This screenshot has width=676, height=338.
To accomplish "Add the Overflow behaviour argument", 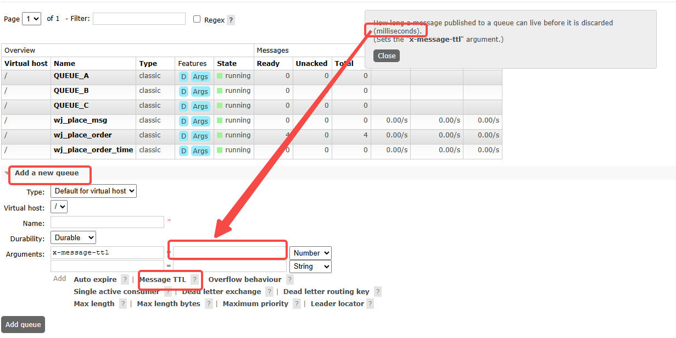I will click(x=245, y=280).
